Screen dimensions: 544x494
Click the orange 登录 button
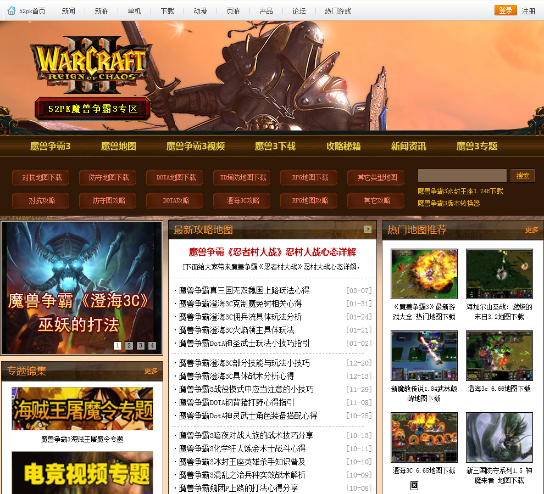tap(506, 10)
